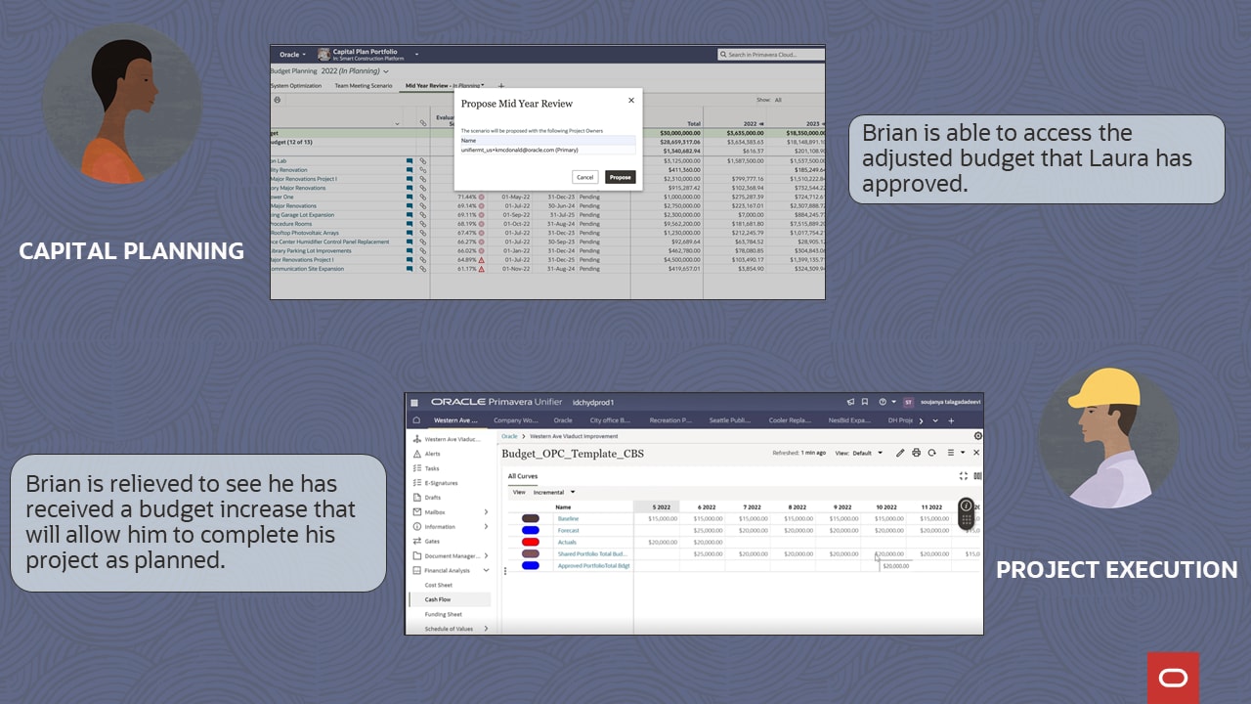Click the print icon in Unifier toolbar
The width and height of the screenshot is (1251, 704).
(916, 453)
